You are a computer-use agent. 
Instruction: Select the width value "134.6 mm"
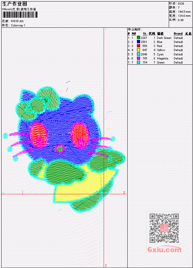pyautogui.click(x=184, y=16)
